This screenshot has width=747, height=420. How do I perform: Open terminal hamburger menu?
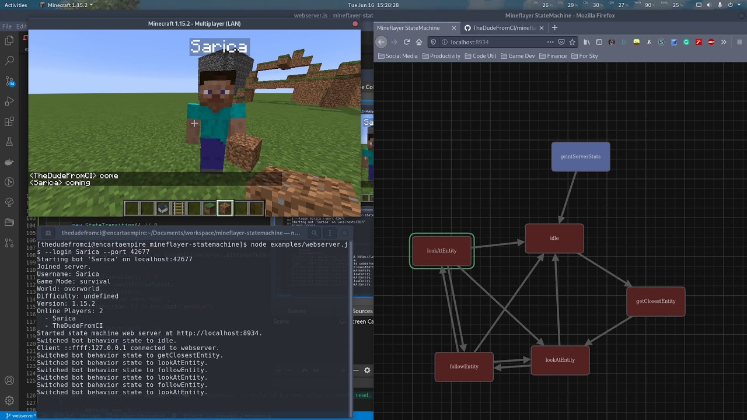pos(329,233)
